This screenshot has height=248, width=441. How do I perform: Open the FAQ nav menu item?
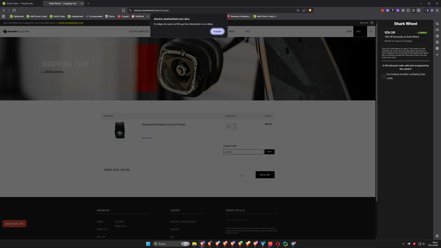click(x=247, y=31)
